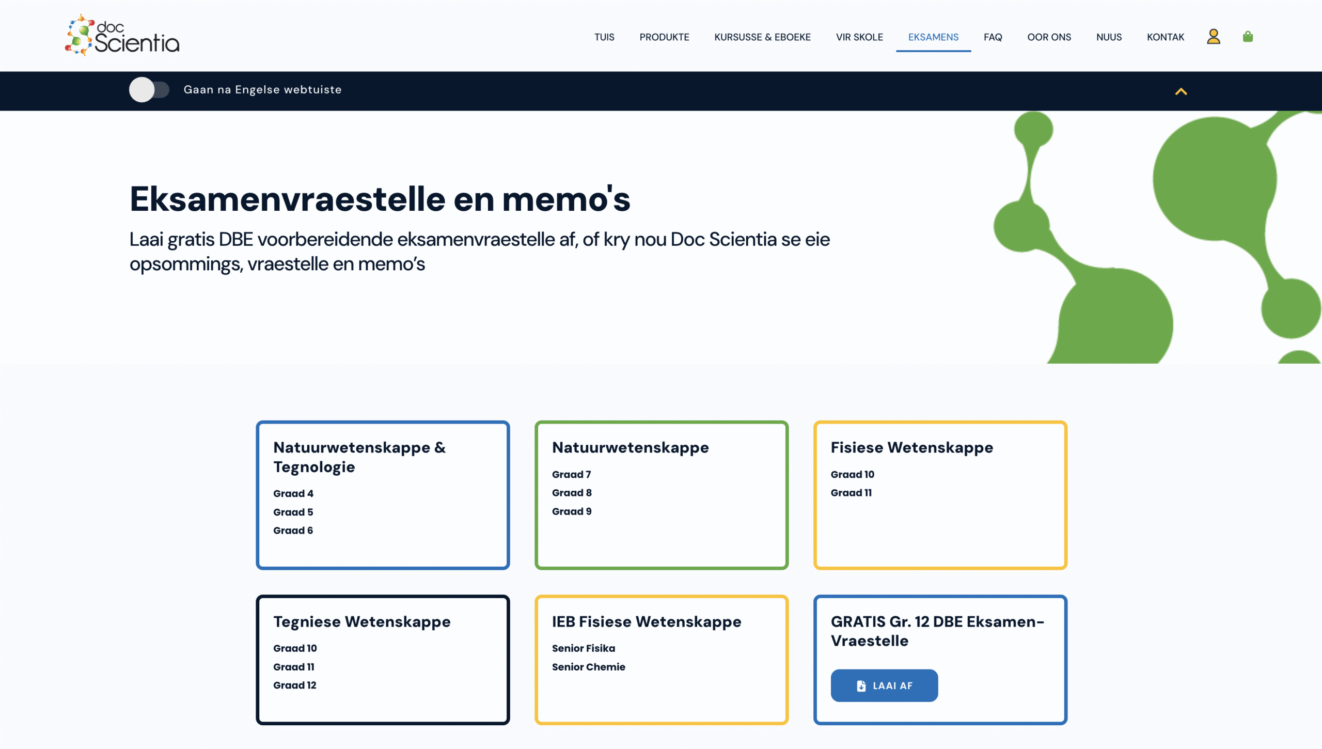Navigate to OOR ONS
The image size is (1322, 749).
pos(1049,37)
